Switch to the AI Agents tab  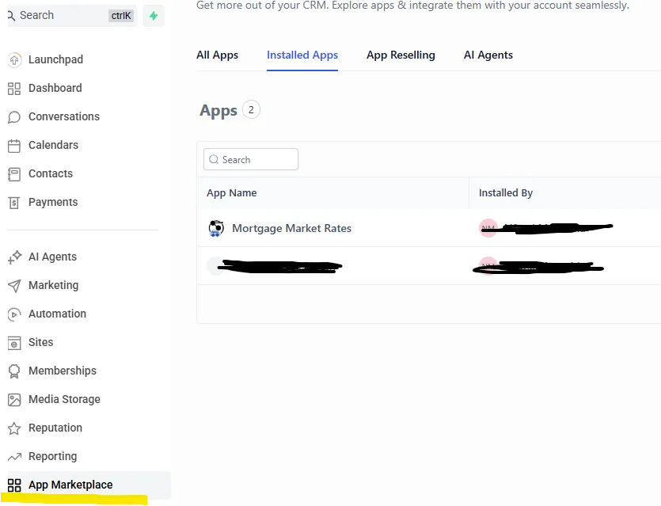pyautogui.click(x=488, y=55)
